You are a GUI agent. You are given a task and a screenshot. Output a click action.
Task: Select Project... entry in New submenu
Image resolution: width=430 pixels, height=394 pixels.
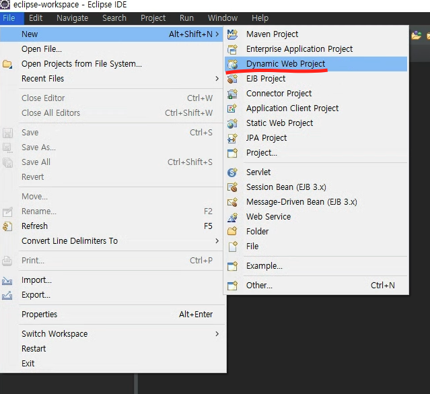[x=316, y=153]
